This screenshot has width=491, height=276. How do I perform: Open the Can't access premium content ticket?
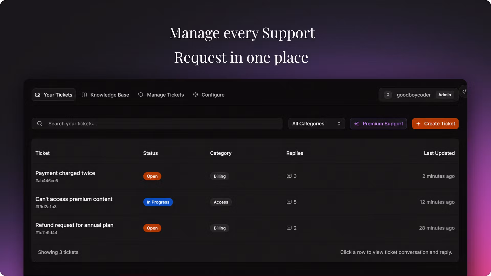(x=245, y=202)
